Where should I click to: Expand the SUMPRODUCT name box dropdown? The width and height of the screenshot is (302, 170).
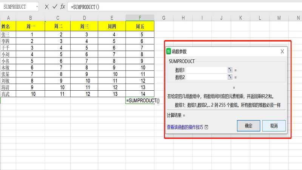coord(36,7)
